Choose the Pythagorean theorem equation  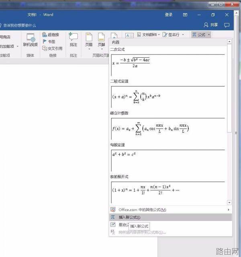[168, 161]
